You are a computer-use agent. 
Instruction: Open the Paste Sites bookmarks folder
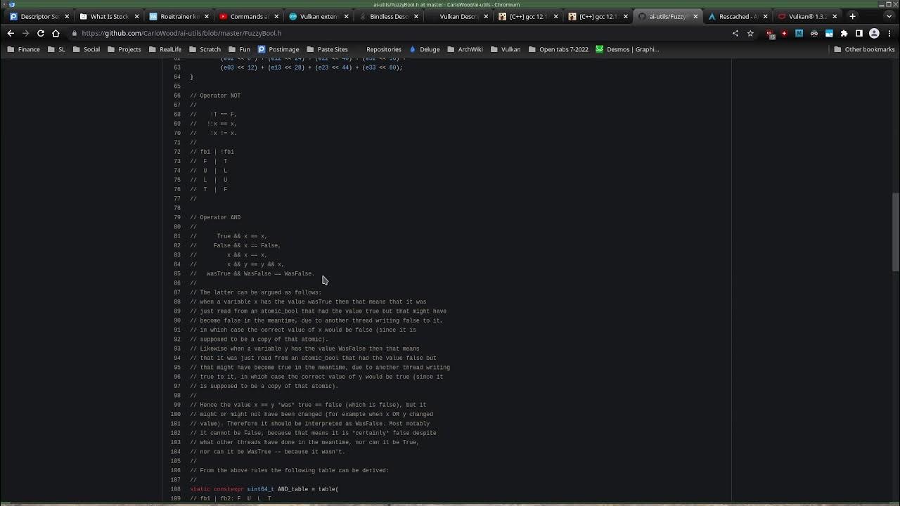click(327, 49)
